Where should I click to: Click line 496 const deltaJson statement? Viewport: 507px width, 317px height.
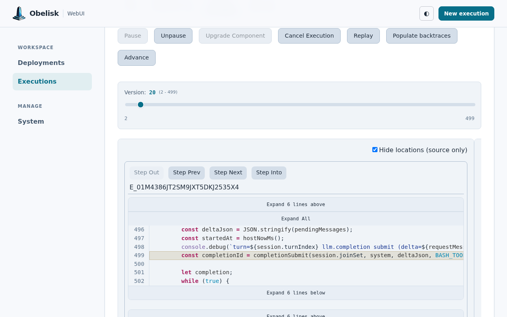point(267,230)
